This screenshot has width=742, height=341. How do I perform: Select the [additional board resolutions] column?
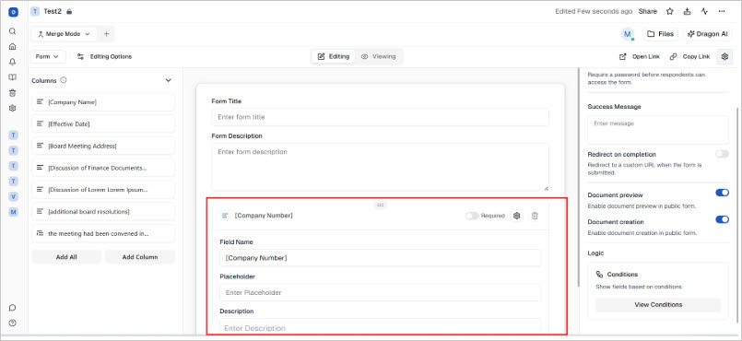point(103,211)
